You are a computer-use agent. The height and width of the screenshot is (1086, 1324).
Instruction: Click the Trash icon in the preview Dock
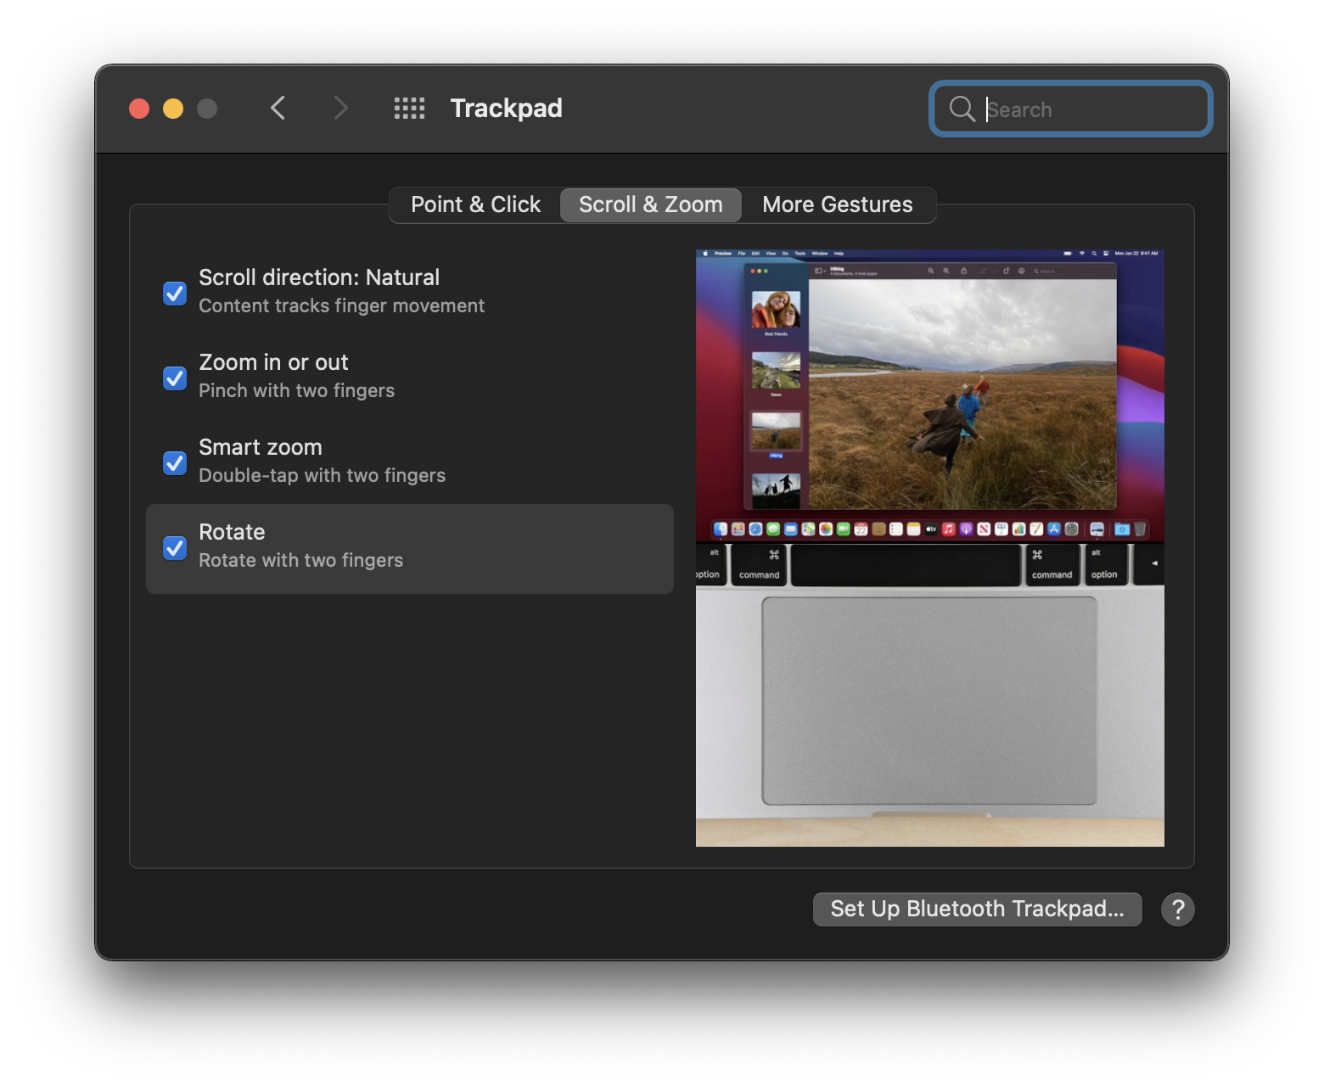1140,529
